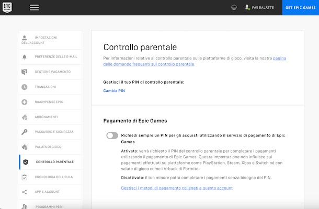
Task: Open Password e sicurezza
Action: [50, 132]
